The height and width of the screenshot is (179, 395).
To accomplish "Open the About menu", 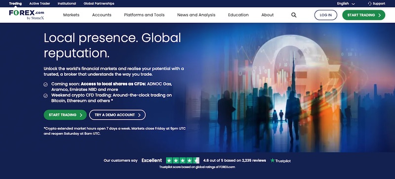I will tap(268, 15).
